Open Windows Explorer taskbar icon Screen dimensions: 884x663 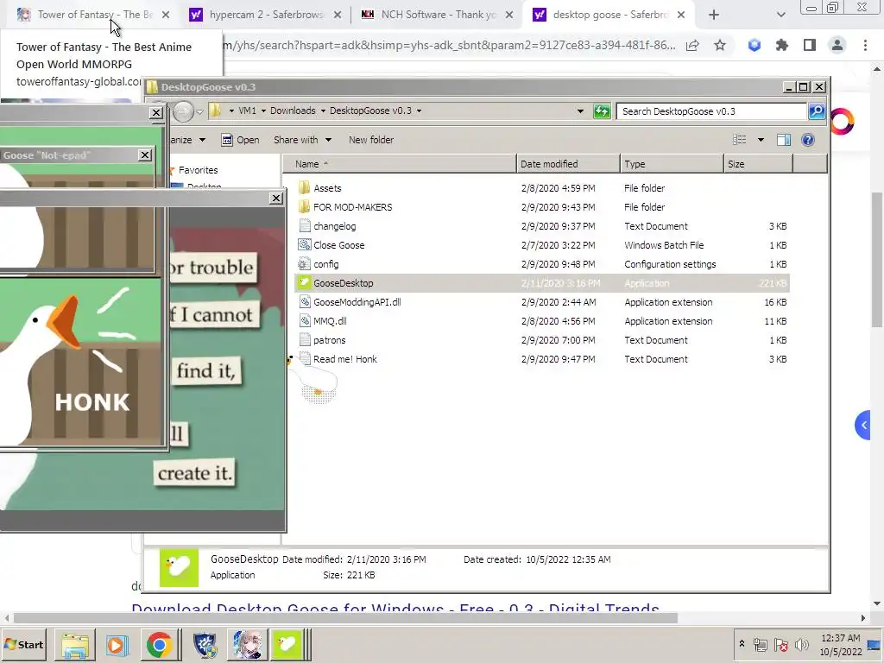pyautogui.click(x=75, y=644)
